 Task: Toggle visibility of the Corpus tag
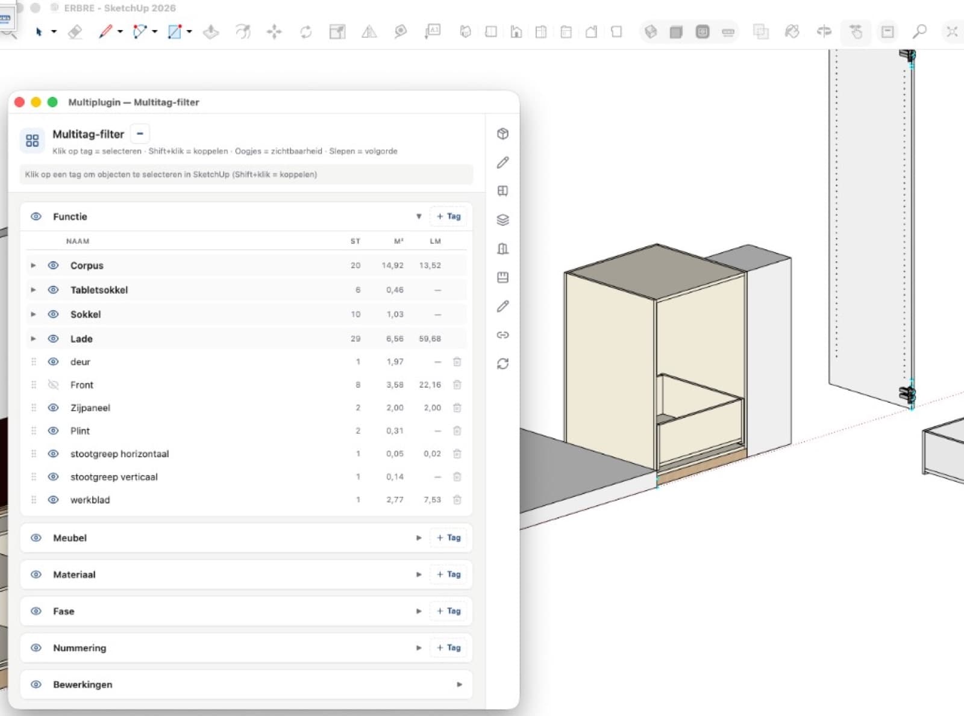53,266
